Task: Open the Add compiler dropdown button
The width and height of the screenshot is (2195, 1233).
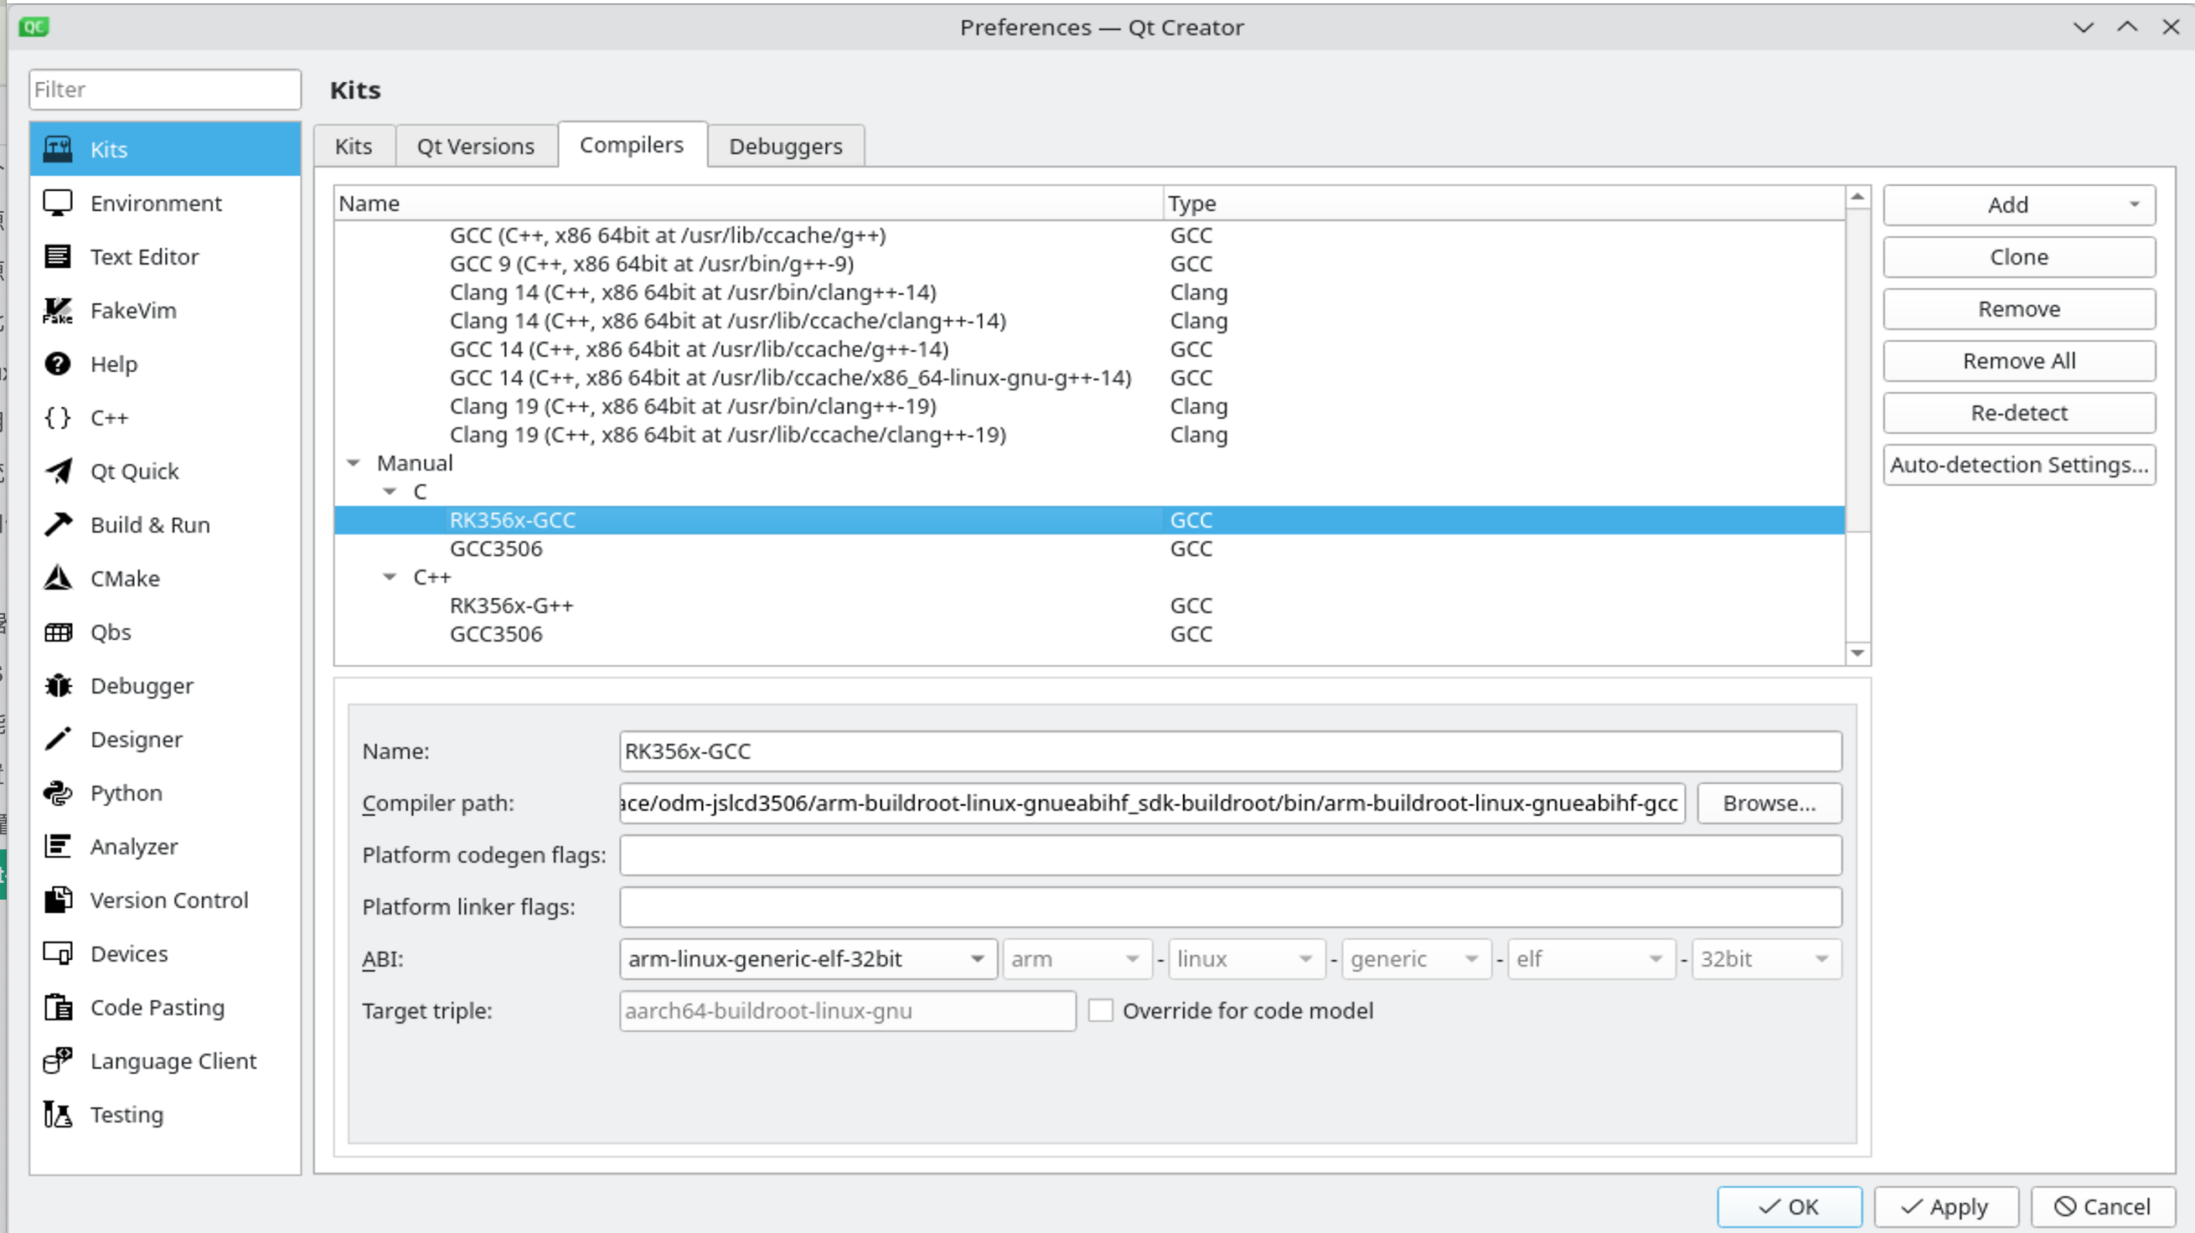Action: click(x=2019, y=205)
